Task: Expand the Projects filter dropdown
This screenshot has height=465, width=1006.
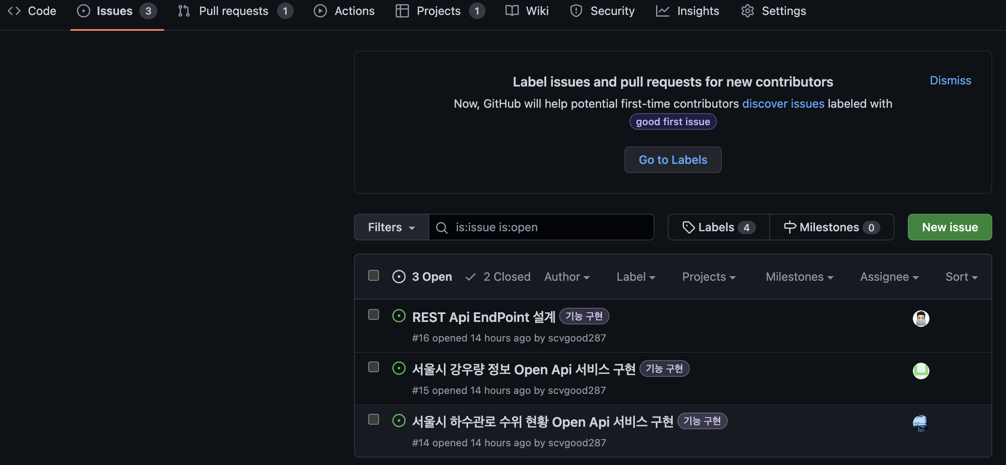Action: coord(709,277)
